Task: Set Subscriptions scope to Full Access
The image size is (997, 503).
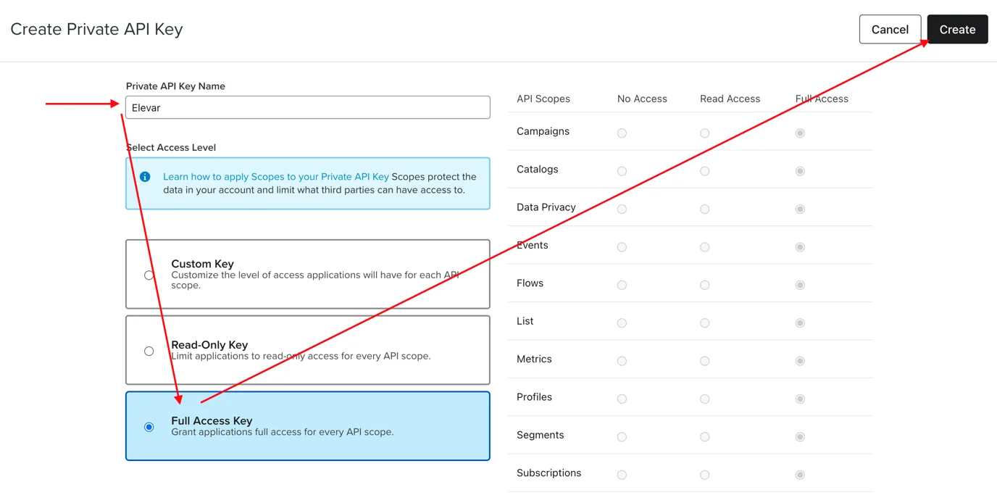Action: (x=800, y=475)
